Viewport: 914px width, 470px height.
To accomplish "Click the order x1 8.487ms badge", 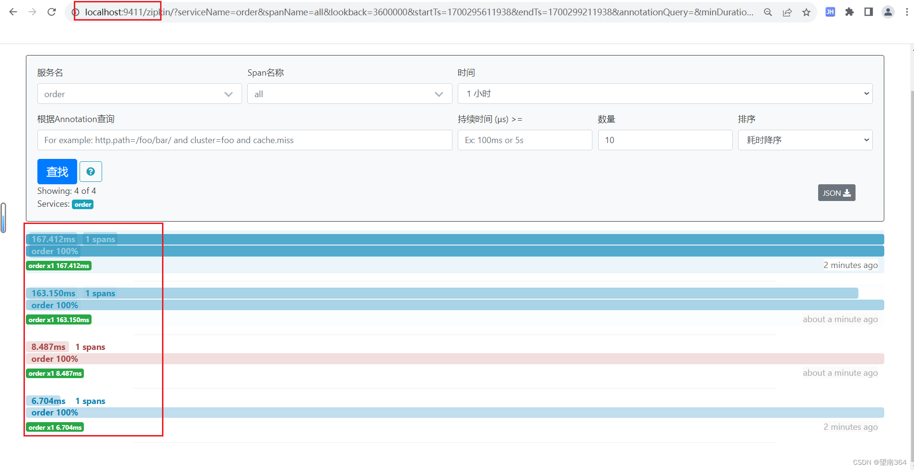I will (x=55, y=373).
